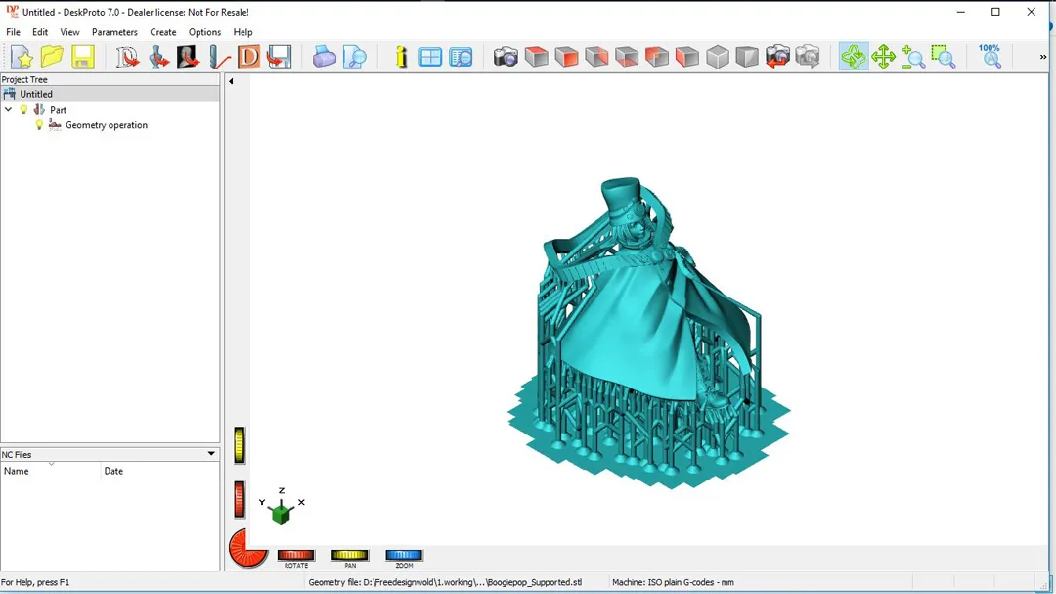Screen dimensions: 1056x594
Task: Click the round red corner dial
Action: tap(247, 547)
